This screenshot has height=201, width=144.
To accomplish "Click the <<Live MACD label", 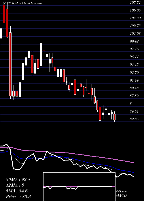I will [121, 194].
